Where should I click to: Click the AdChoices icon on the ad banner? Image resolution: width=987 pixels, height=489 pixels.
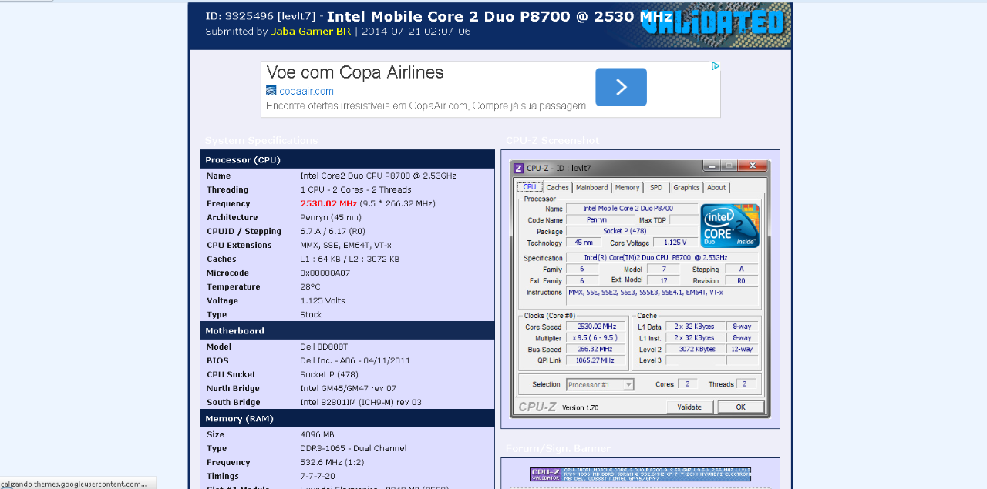pos(715,66)
